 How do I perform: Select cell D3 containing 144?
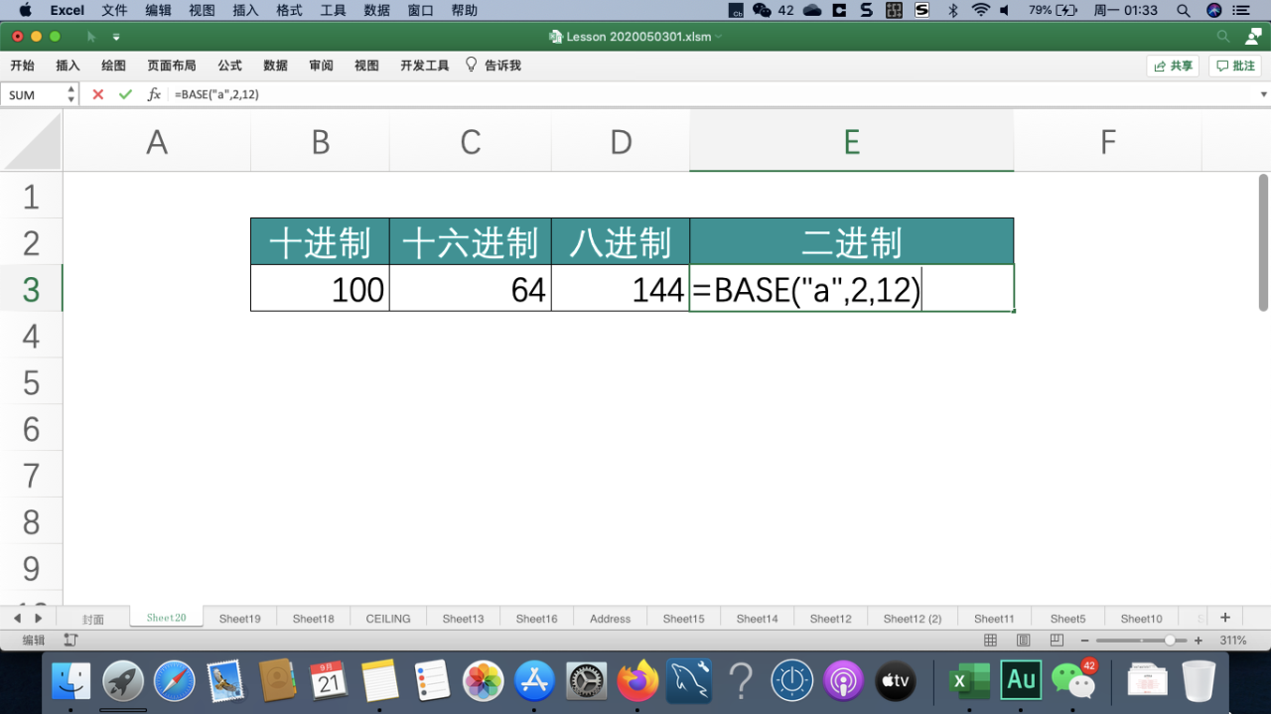click(621, 289)
